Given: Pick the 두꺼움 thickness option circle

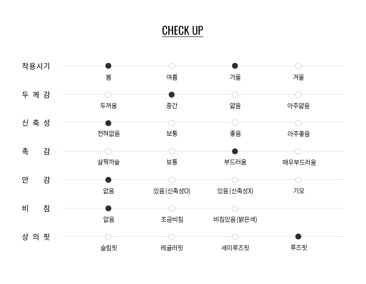Looking at the screenshot, I should click(108, 95).
